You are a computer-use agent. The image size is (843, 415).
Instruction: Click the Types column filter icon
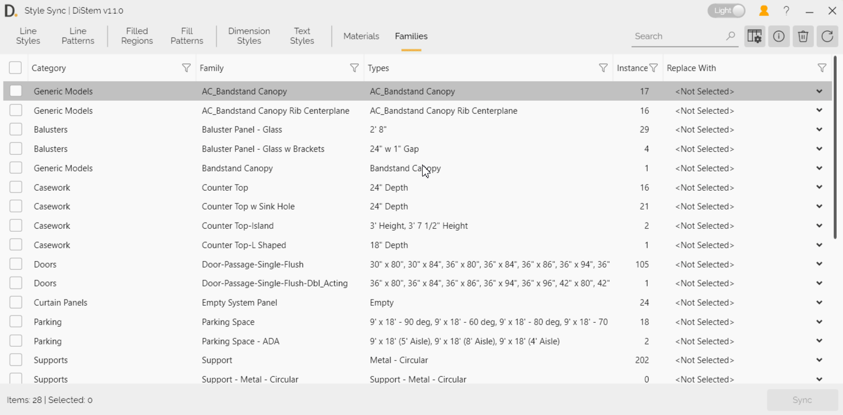pos(603,68)
